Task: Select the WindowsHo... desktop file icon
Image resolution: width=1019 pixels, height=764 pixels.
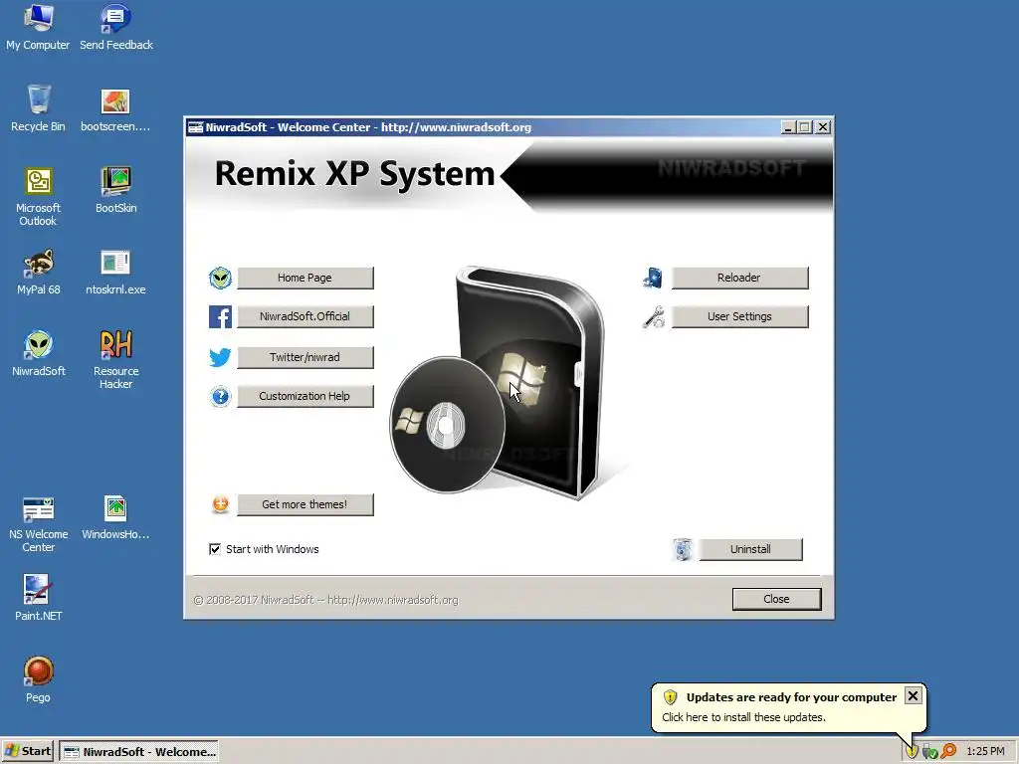Action: pyautogui.click(x=115, y=517)
